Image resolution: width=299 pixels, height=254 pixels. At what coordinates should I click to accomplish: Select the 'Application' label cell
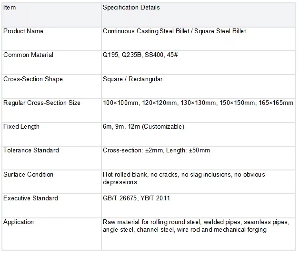tap(52, 234)
